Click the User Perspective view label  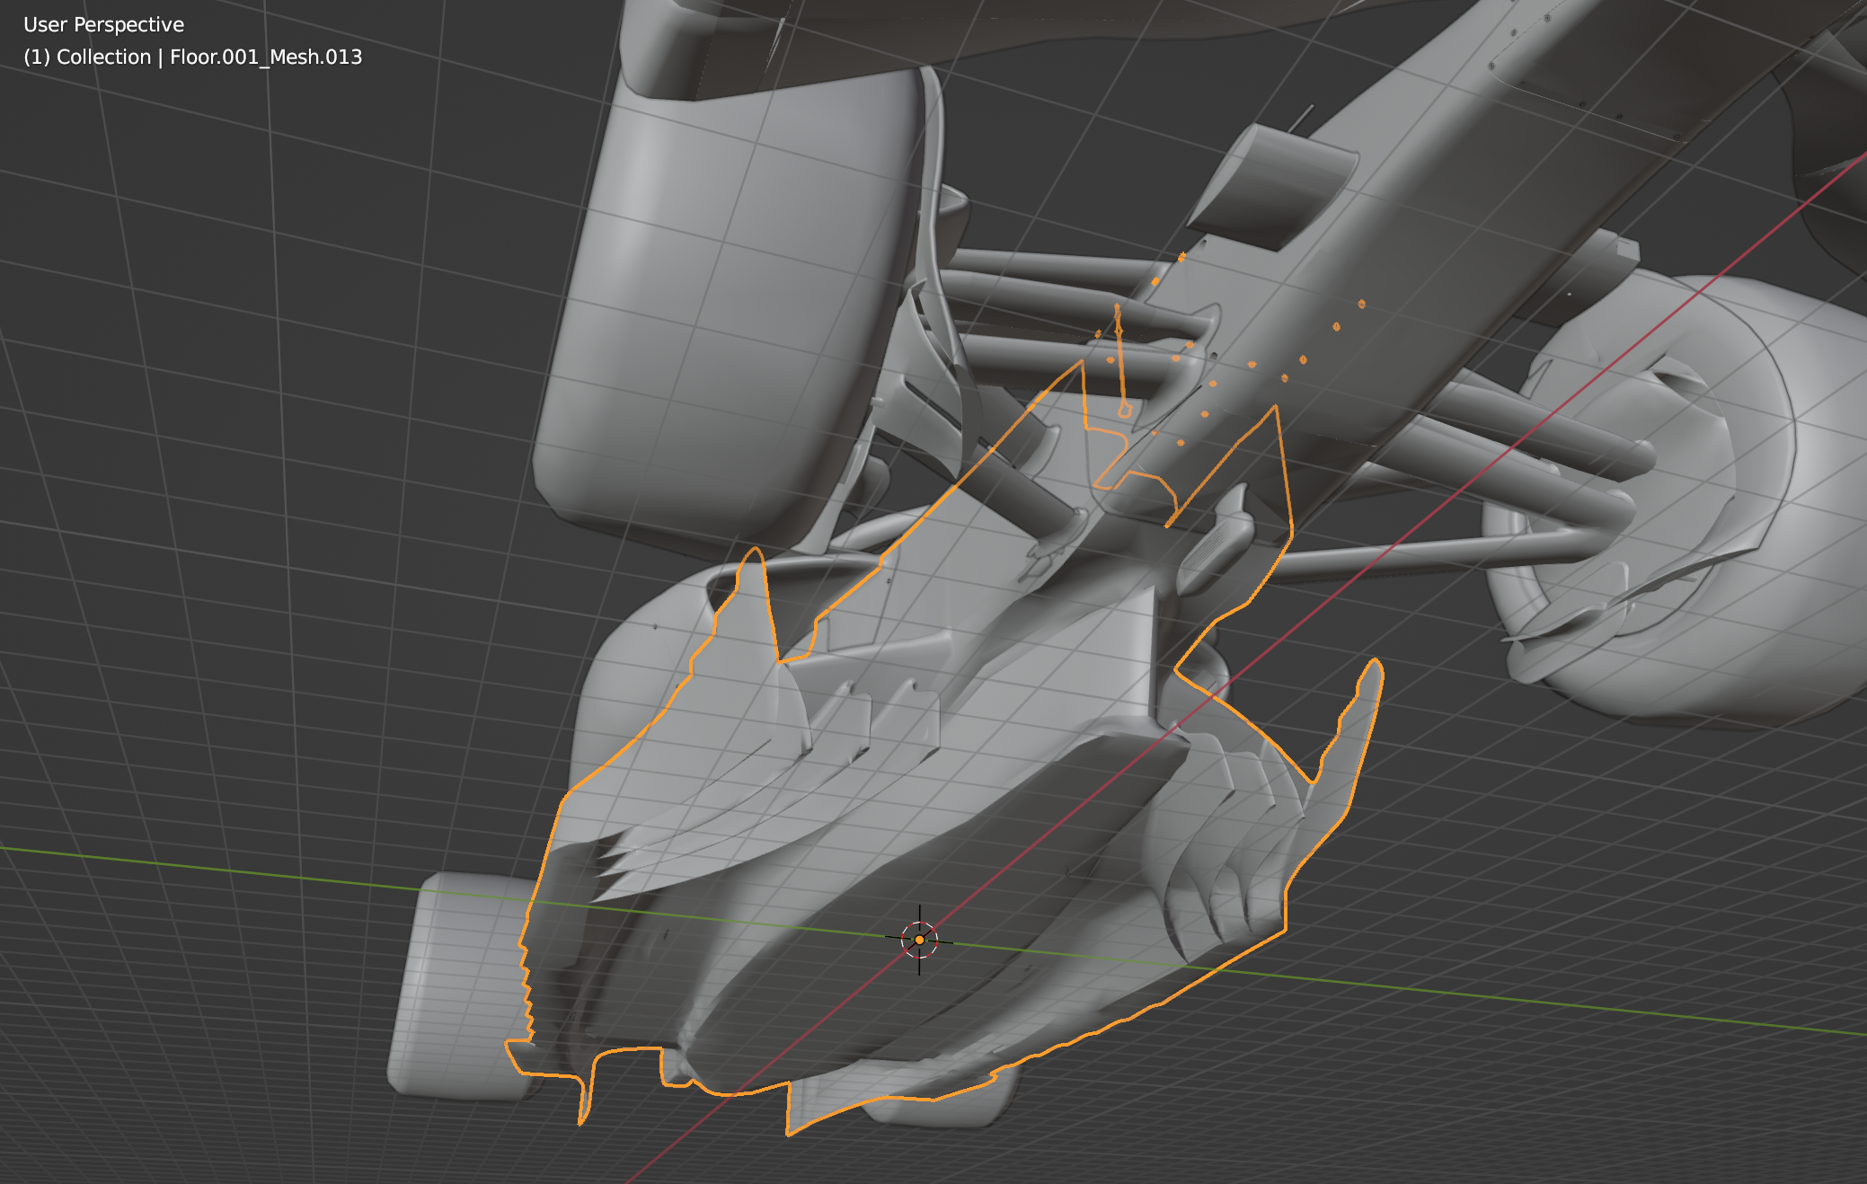103,25
